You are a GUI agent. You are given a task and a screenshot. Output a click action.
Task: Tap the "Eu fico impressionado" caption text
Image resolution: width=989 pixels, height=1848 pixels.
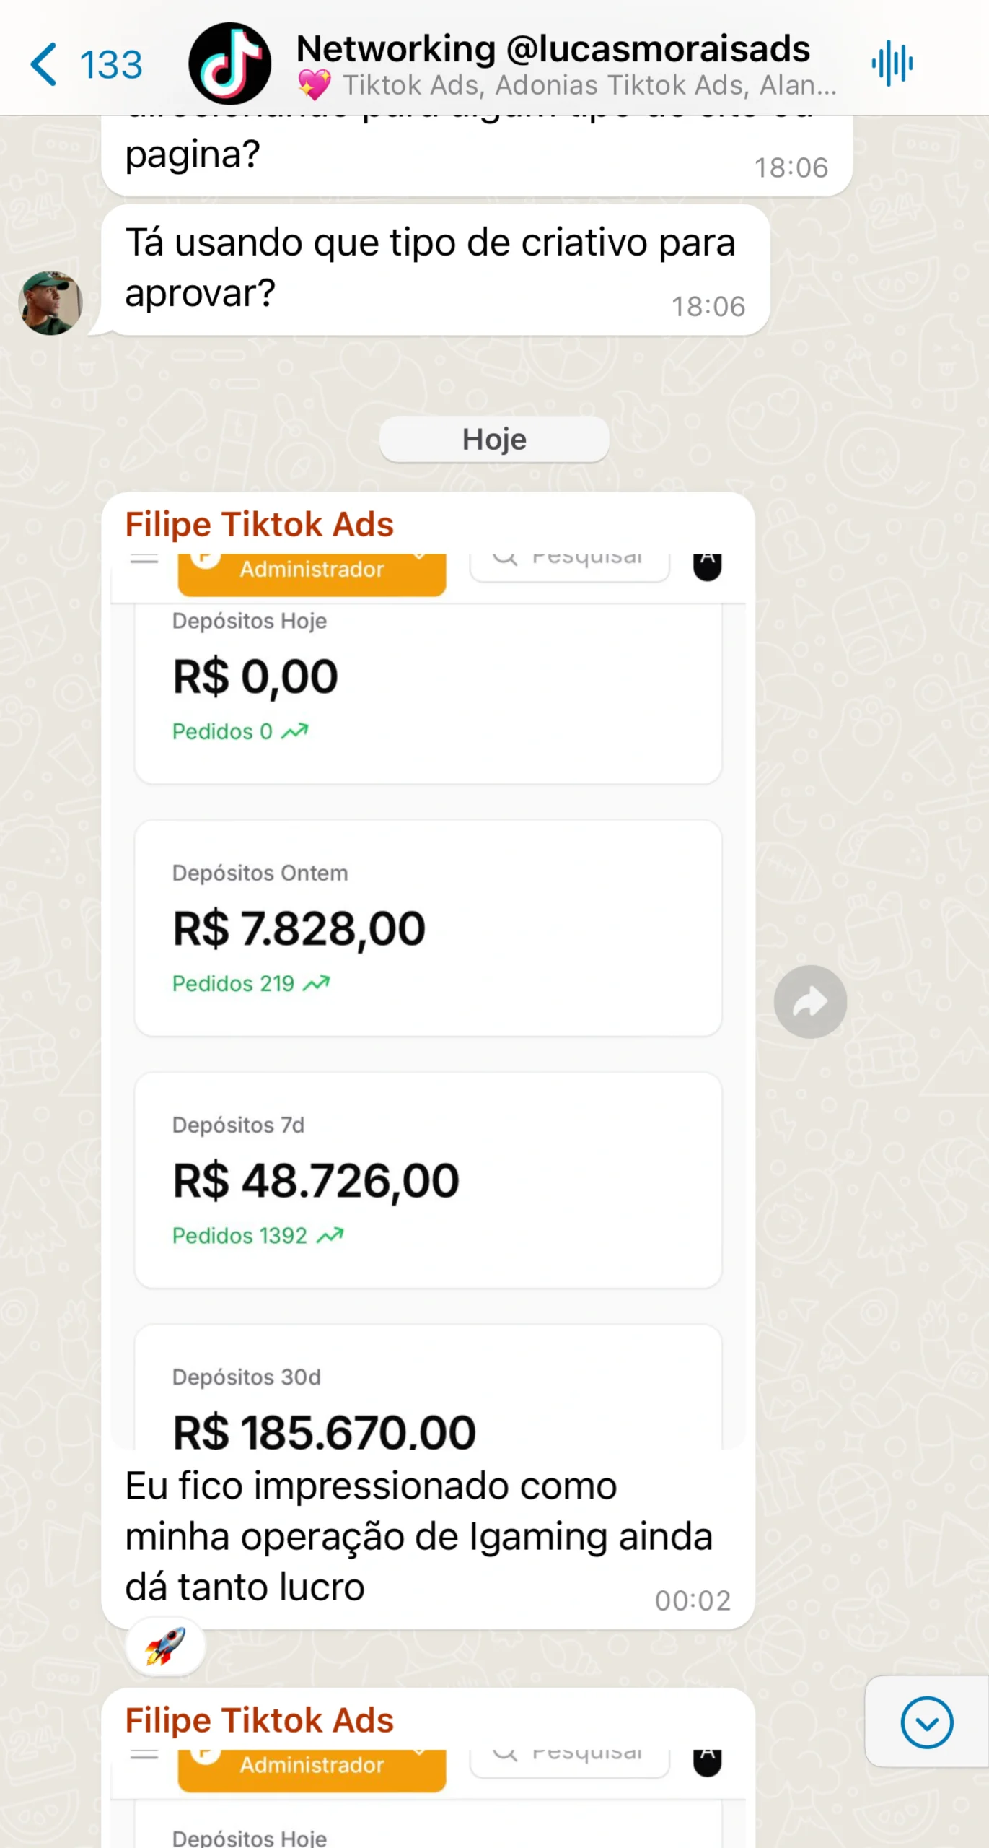pyautogui.click(x=418, y=1536)
